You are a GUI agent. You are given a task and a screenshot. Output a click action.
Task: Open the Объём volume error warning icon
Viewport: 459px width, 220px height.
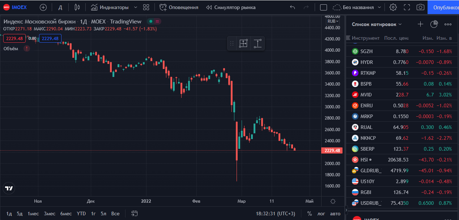pos(26,48)
